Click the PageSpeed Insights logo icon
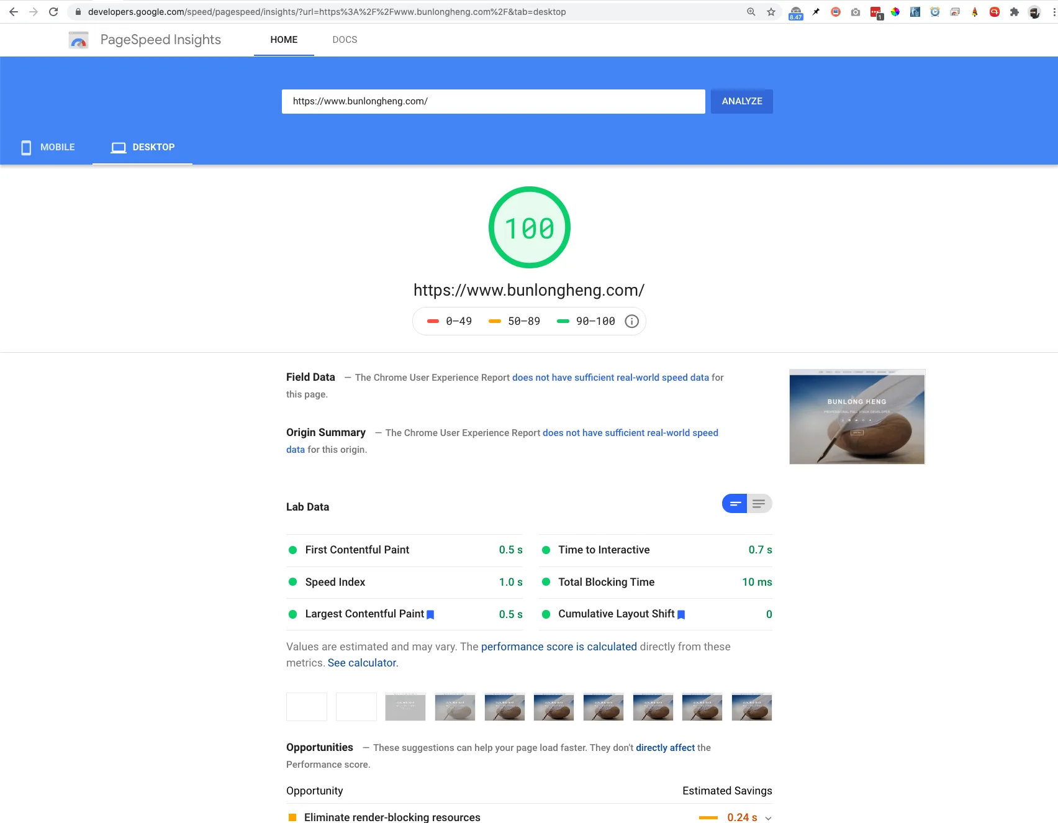The height and width of the screenshot is (823, 1058). (x=79, y=39)
